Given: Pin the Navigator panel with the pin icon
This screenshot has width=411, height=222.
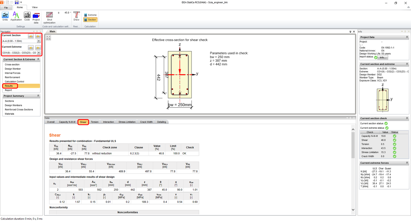Looking at the screenshot, I should click(x=37, y=31).
